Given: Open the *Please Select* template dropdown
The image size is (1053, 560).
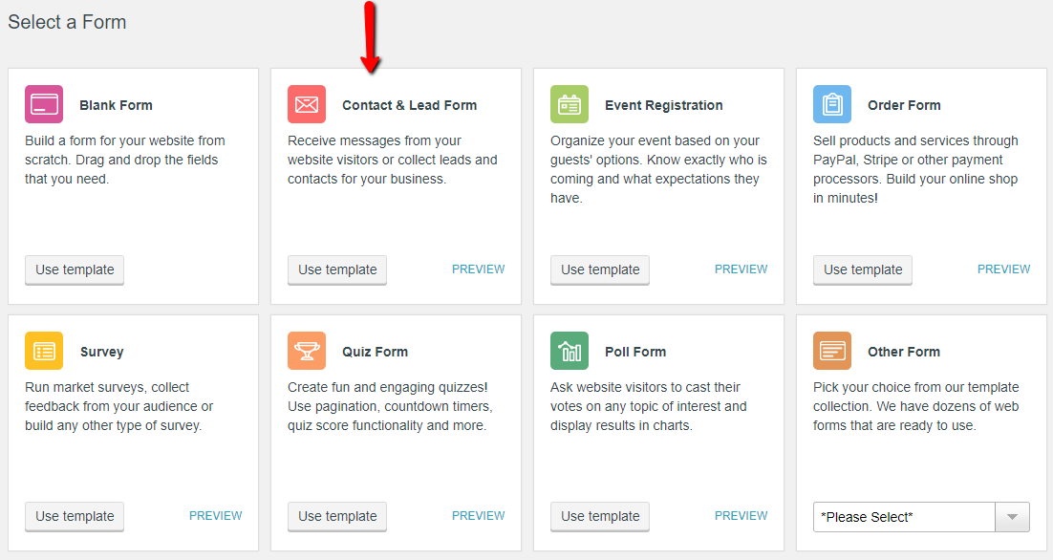Looking at the screenshot, I should [903, 516].
